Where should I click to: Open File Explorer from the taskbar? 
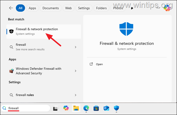coord(76,108)
